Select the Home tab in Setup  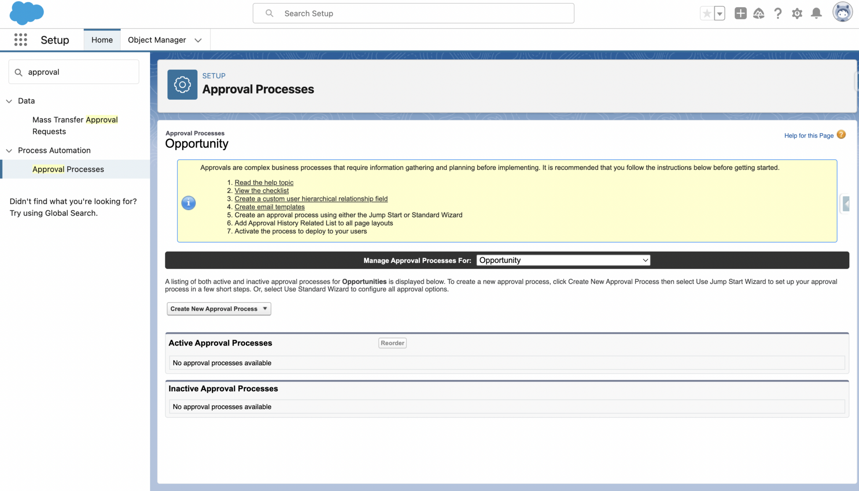coord(102,39)
